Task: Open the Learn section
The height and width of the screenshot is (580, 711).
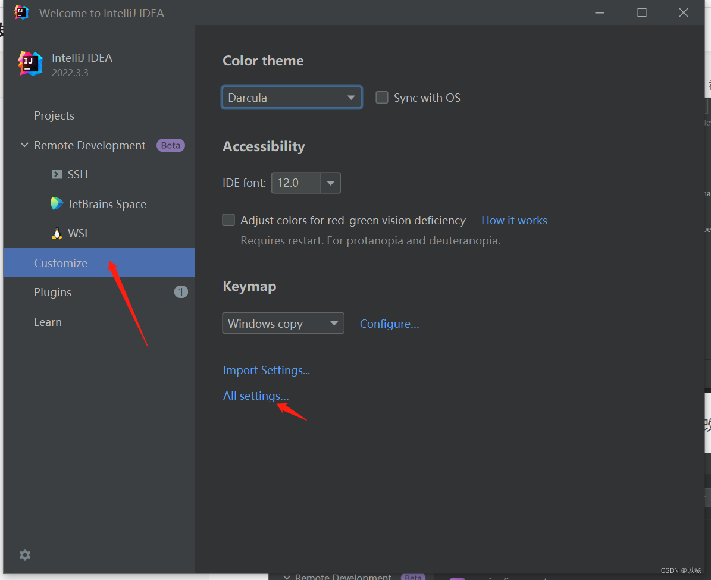Action: tap(99, 322)
